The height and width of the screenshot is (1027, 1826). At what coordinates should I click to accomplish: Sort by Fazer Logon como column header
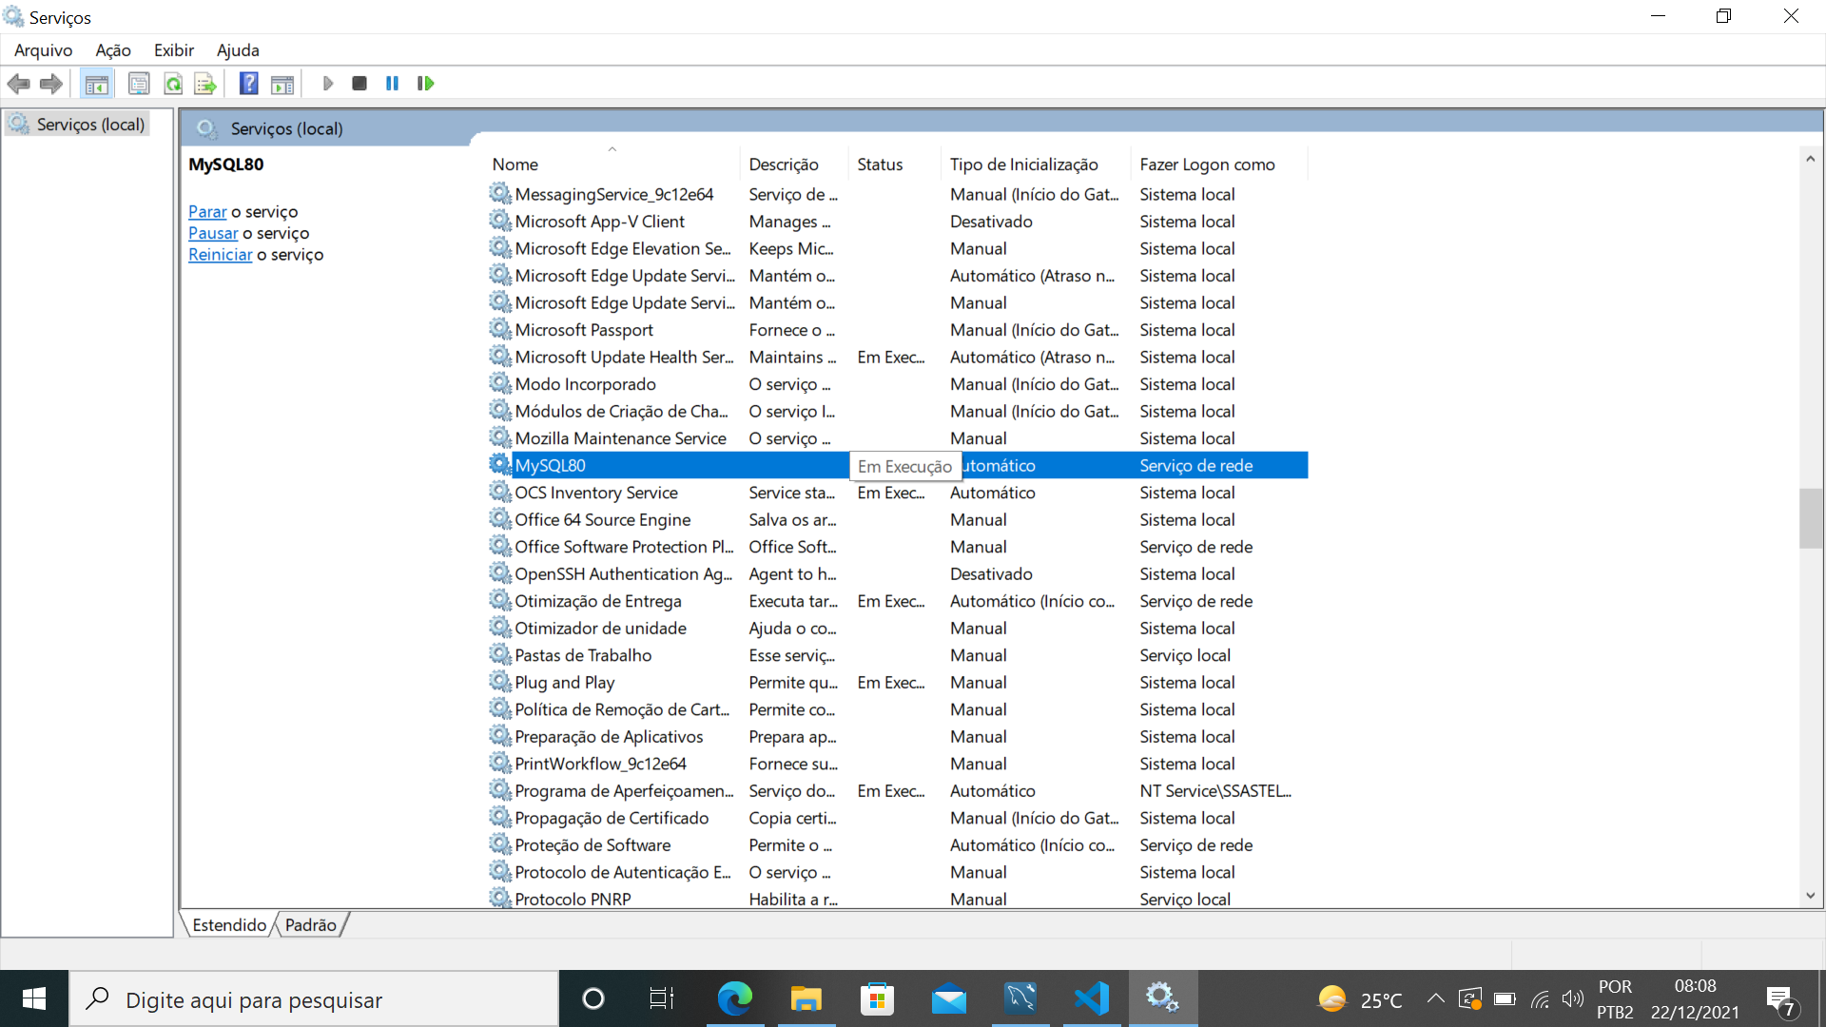[x=1220, y=165]
